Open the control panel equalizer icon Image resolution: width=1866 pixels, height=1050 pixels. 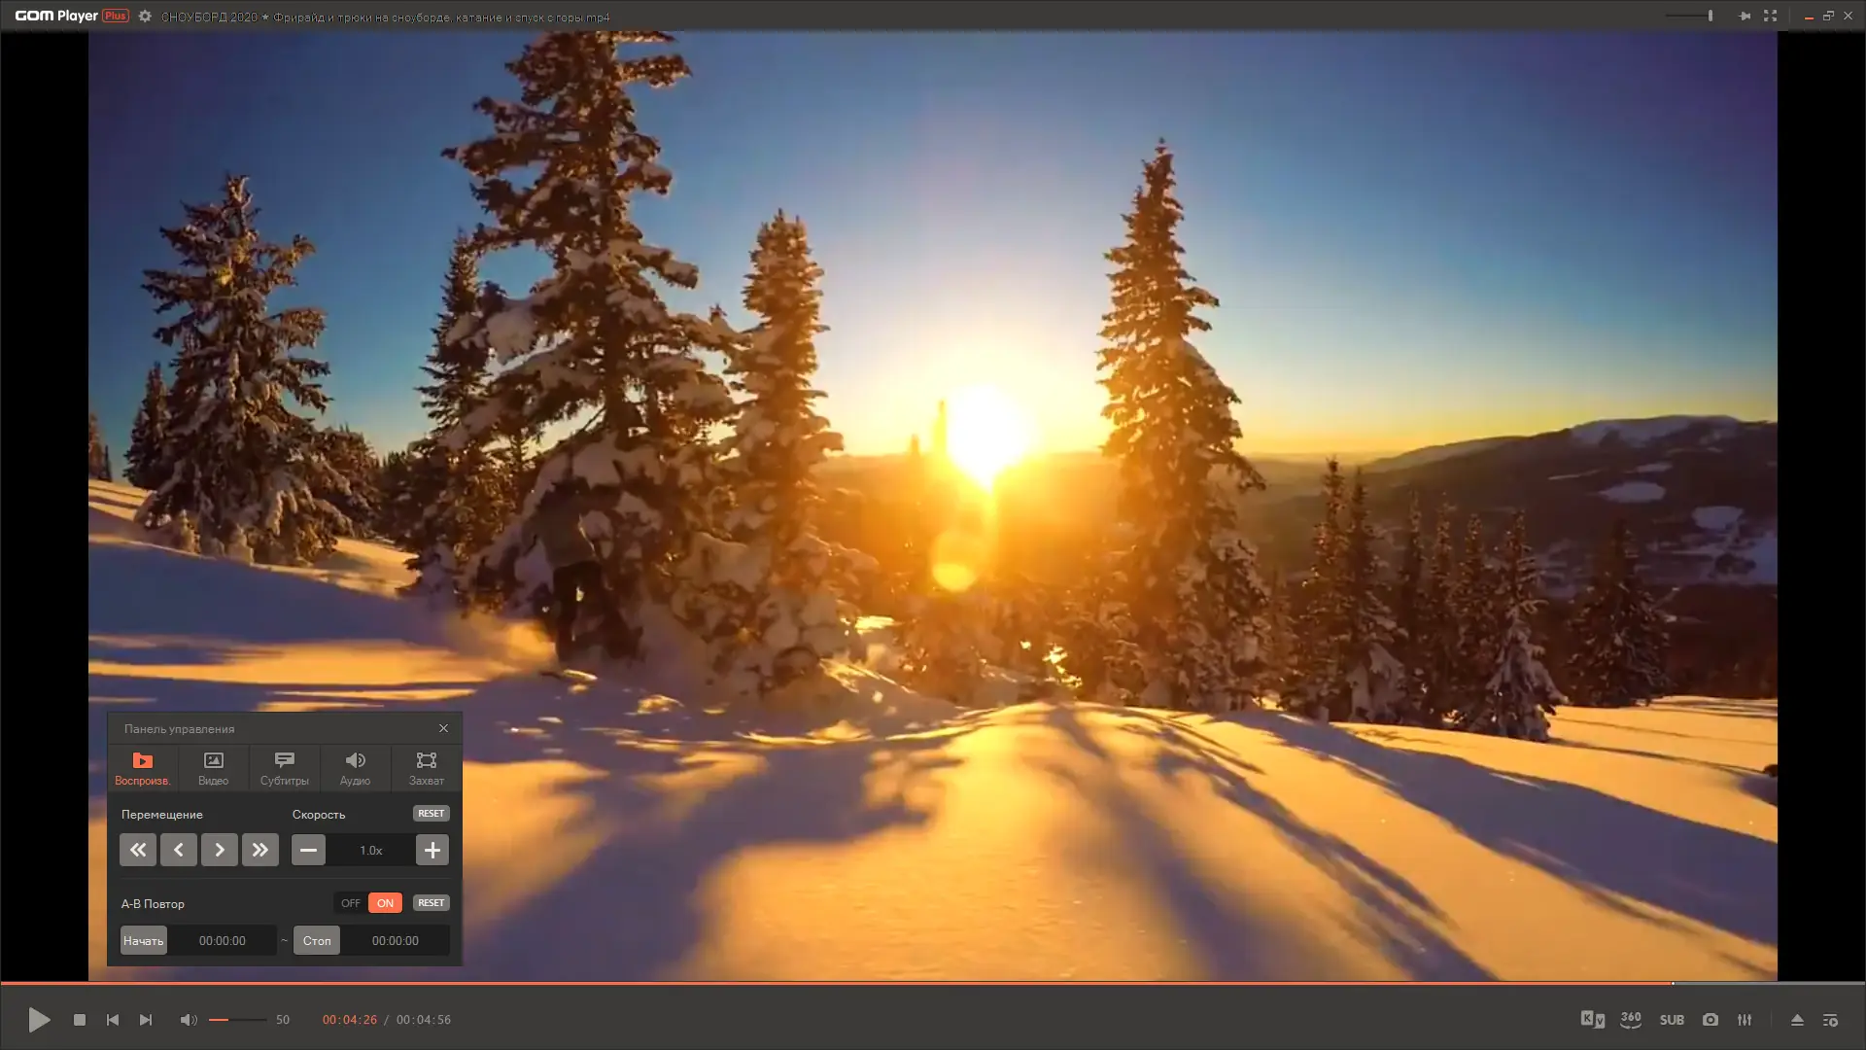coord(1745,1020)
